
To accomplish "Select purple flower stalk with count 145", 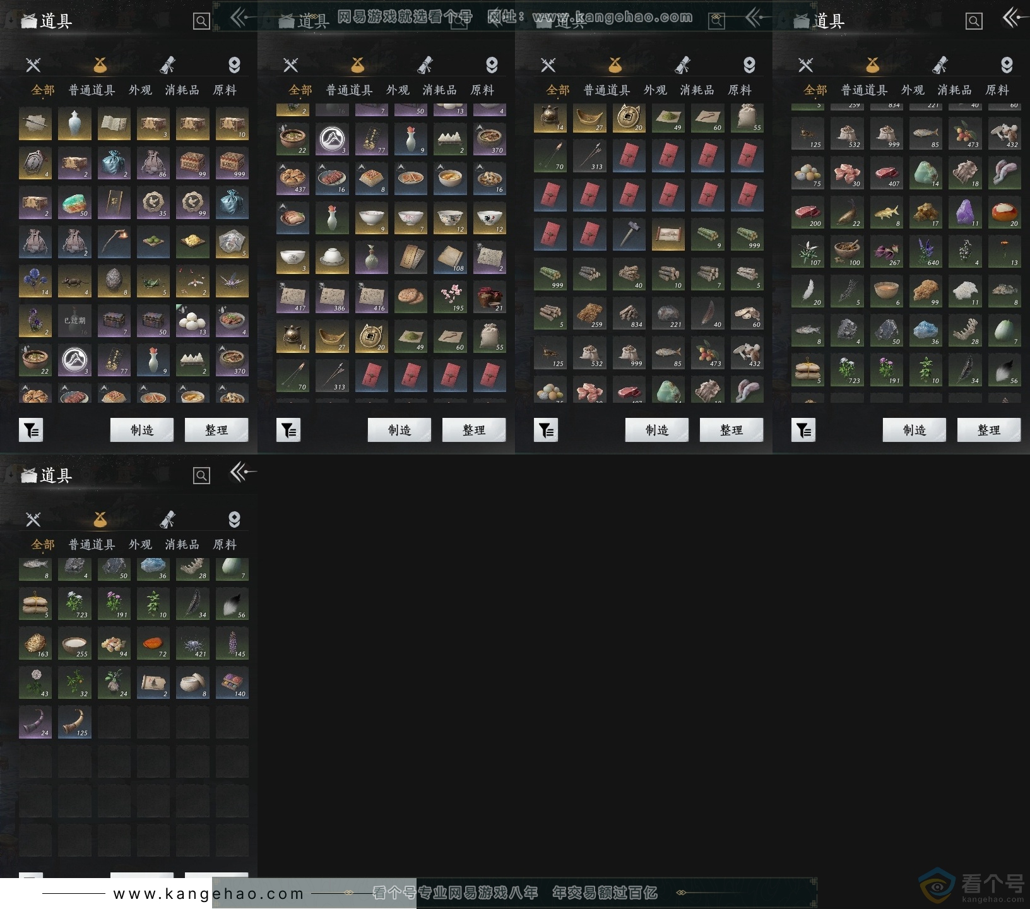I will coord(232,643).
